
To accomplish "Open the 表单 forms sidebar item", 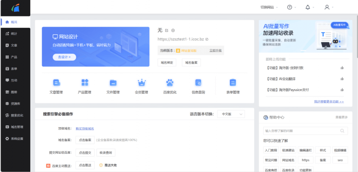I will click(x=15, y=69).
